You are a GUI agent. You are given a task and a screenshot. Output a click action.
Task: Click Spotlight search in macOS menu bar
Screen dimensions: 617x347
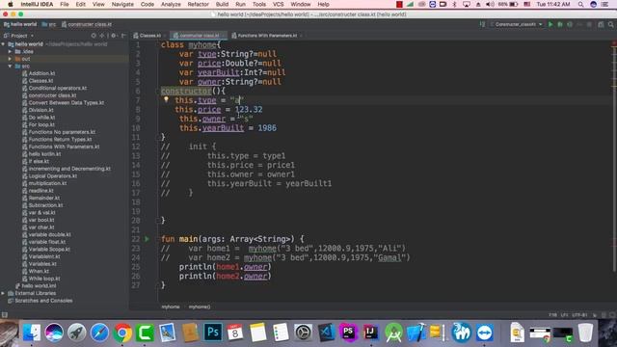click(x=580, y=4)
